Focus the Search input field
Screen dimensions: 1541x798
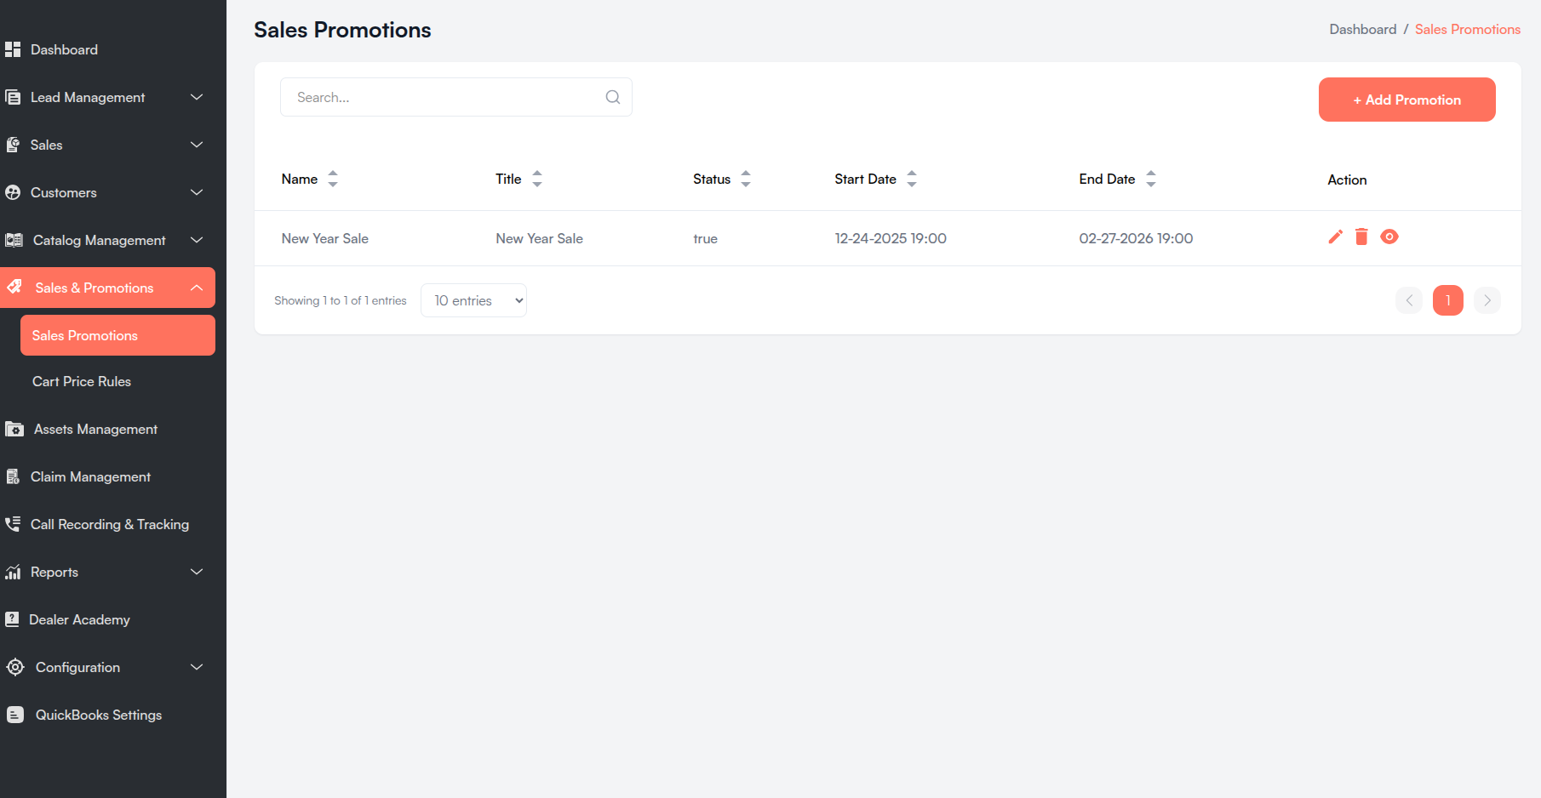tap(456, 97)
